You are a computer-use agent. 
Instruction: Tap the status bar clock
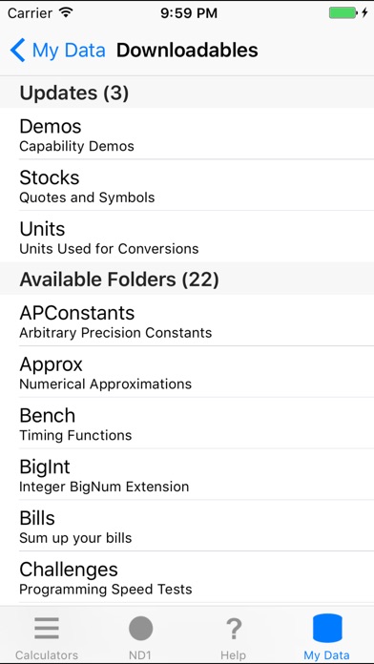(x=189, y=12)
